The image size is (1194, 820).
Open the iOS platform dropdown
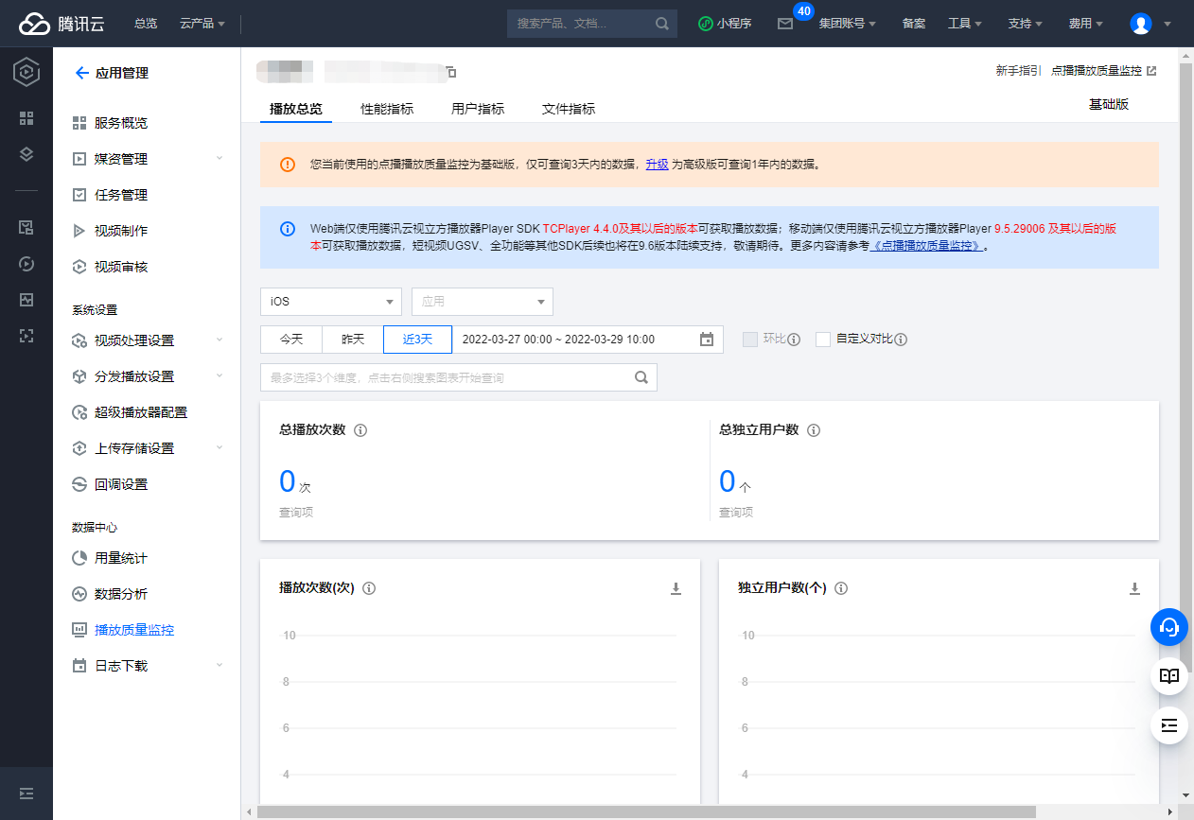pos(331,302)
